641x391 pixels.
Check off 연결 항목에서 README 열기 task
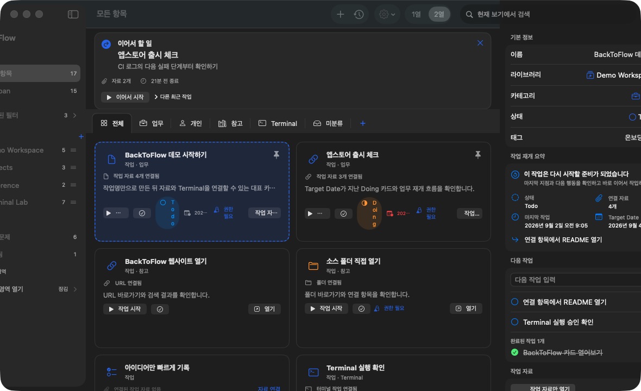(514, 302)
